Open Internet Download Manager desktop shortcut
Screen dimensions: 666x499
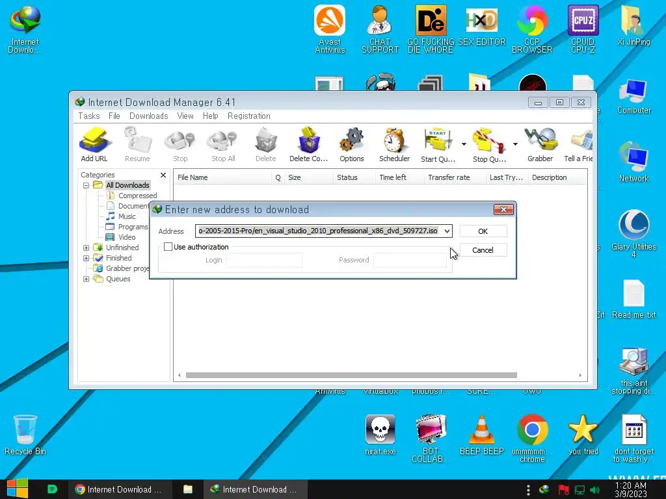pos(25,29)
